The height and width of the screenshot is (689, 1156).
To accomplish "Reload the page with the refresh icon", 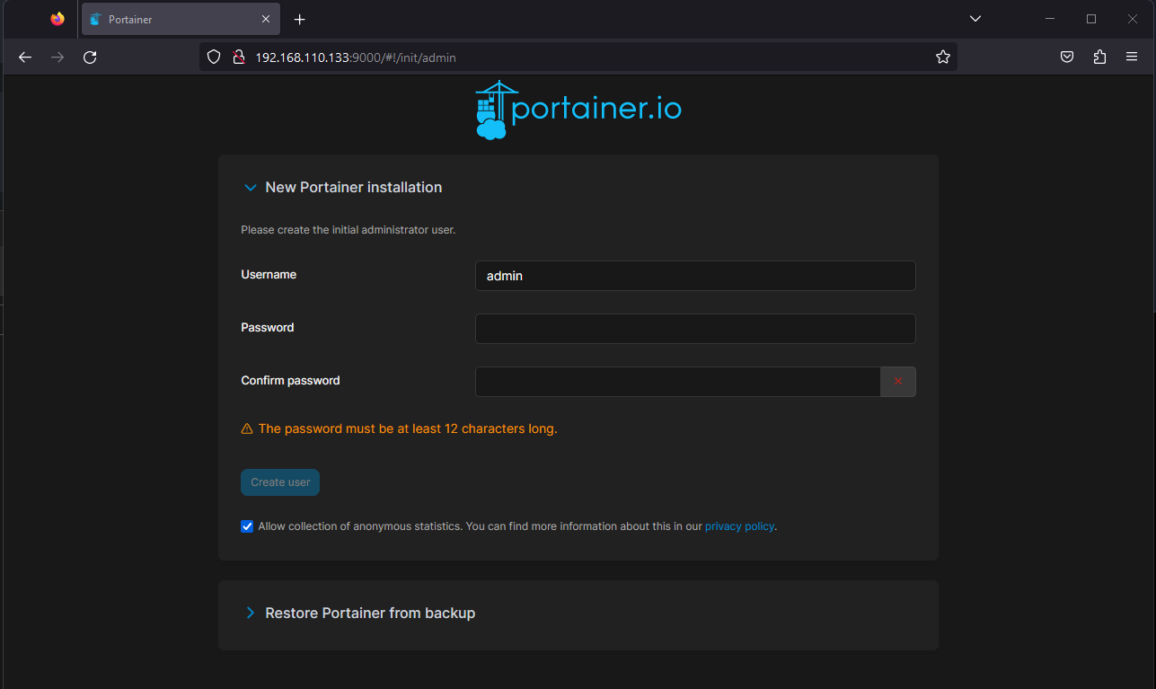I will pos(90,57).
